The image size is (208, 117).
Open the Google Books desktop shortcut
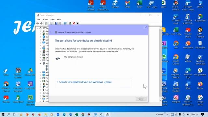(200, 100)
